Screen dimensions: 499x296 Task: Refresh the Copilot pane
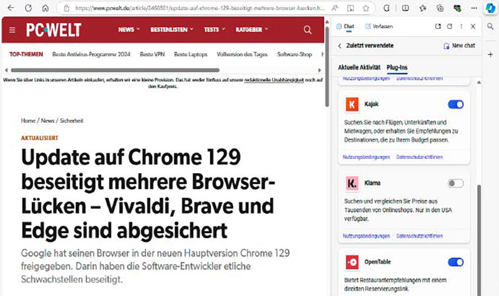(449, 26)
